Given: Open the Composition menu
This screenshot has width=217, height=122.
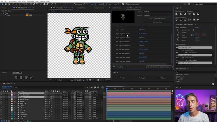Looking at the screenshot, I should pyautogui.click(x=12, y=1).
